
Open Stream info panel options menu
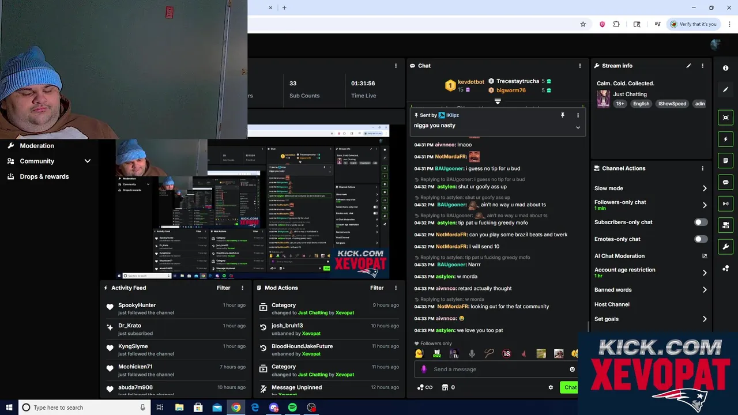(x=702, y=66)
